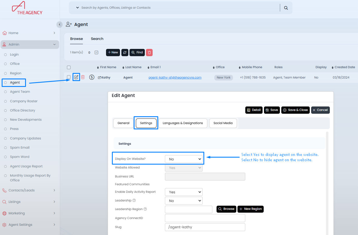Open the agent-kathy email link
Image resolution: width=358 pixels, height=235 pixels.
[x=175, y=78]
